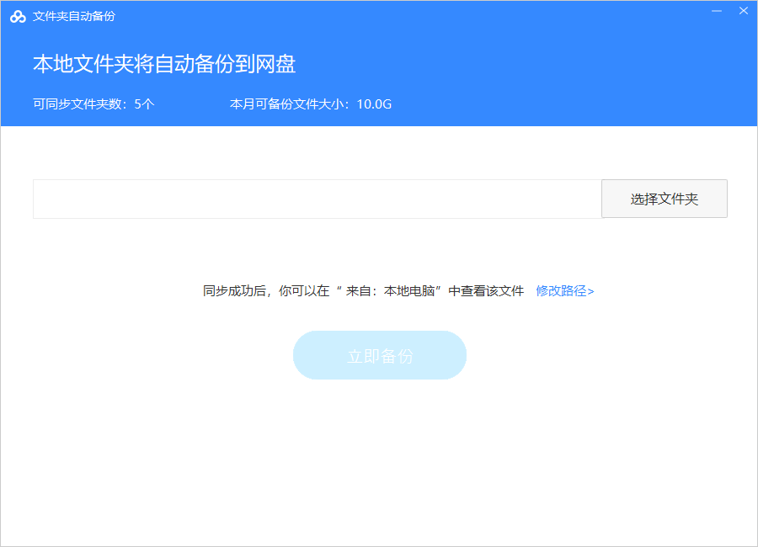Image resolution: width=758 pixels, height=547 pixels.
Task: Focus the folder path input field
Action: (318, 199)
